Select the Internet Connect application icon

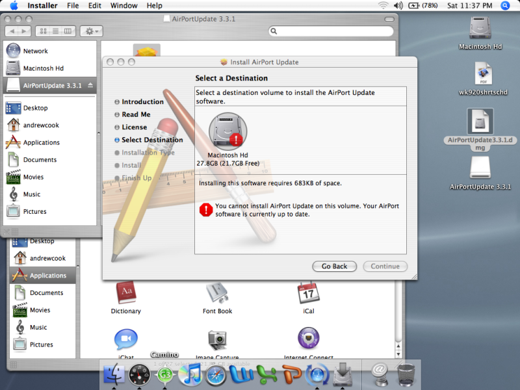coord(308,339)
